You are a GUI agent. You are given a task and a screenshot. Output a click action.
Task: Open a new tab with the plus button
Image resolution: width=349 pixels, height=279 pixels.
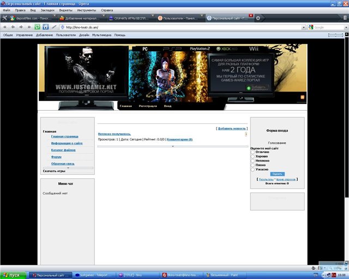258,18
